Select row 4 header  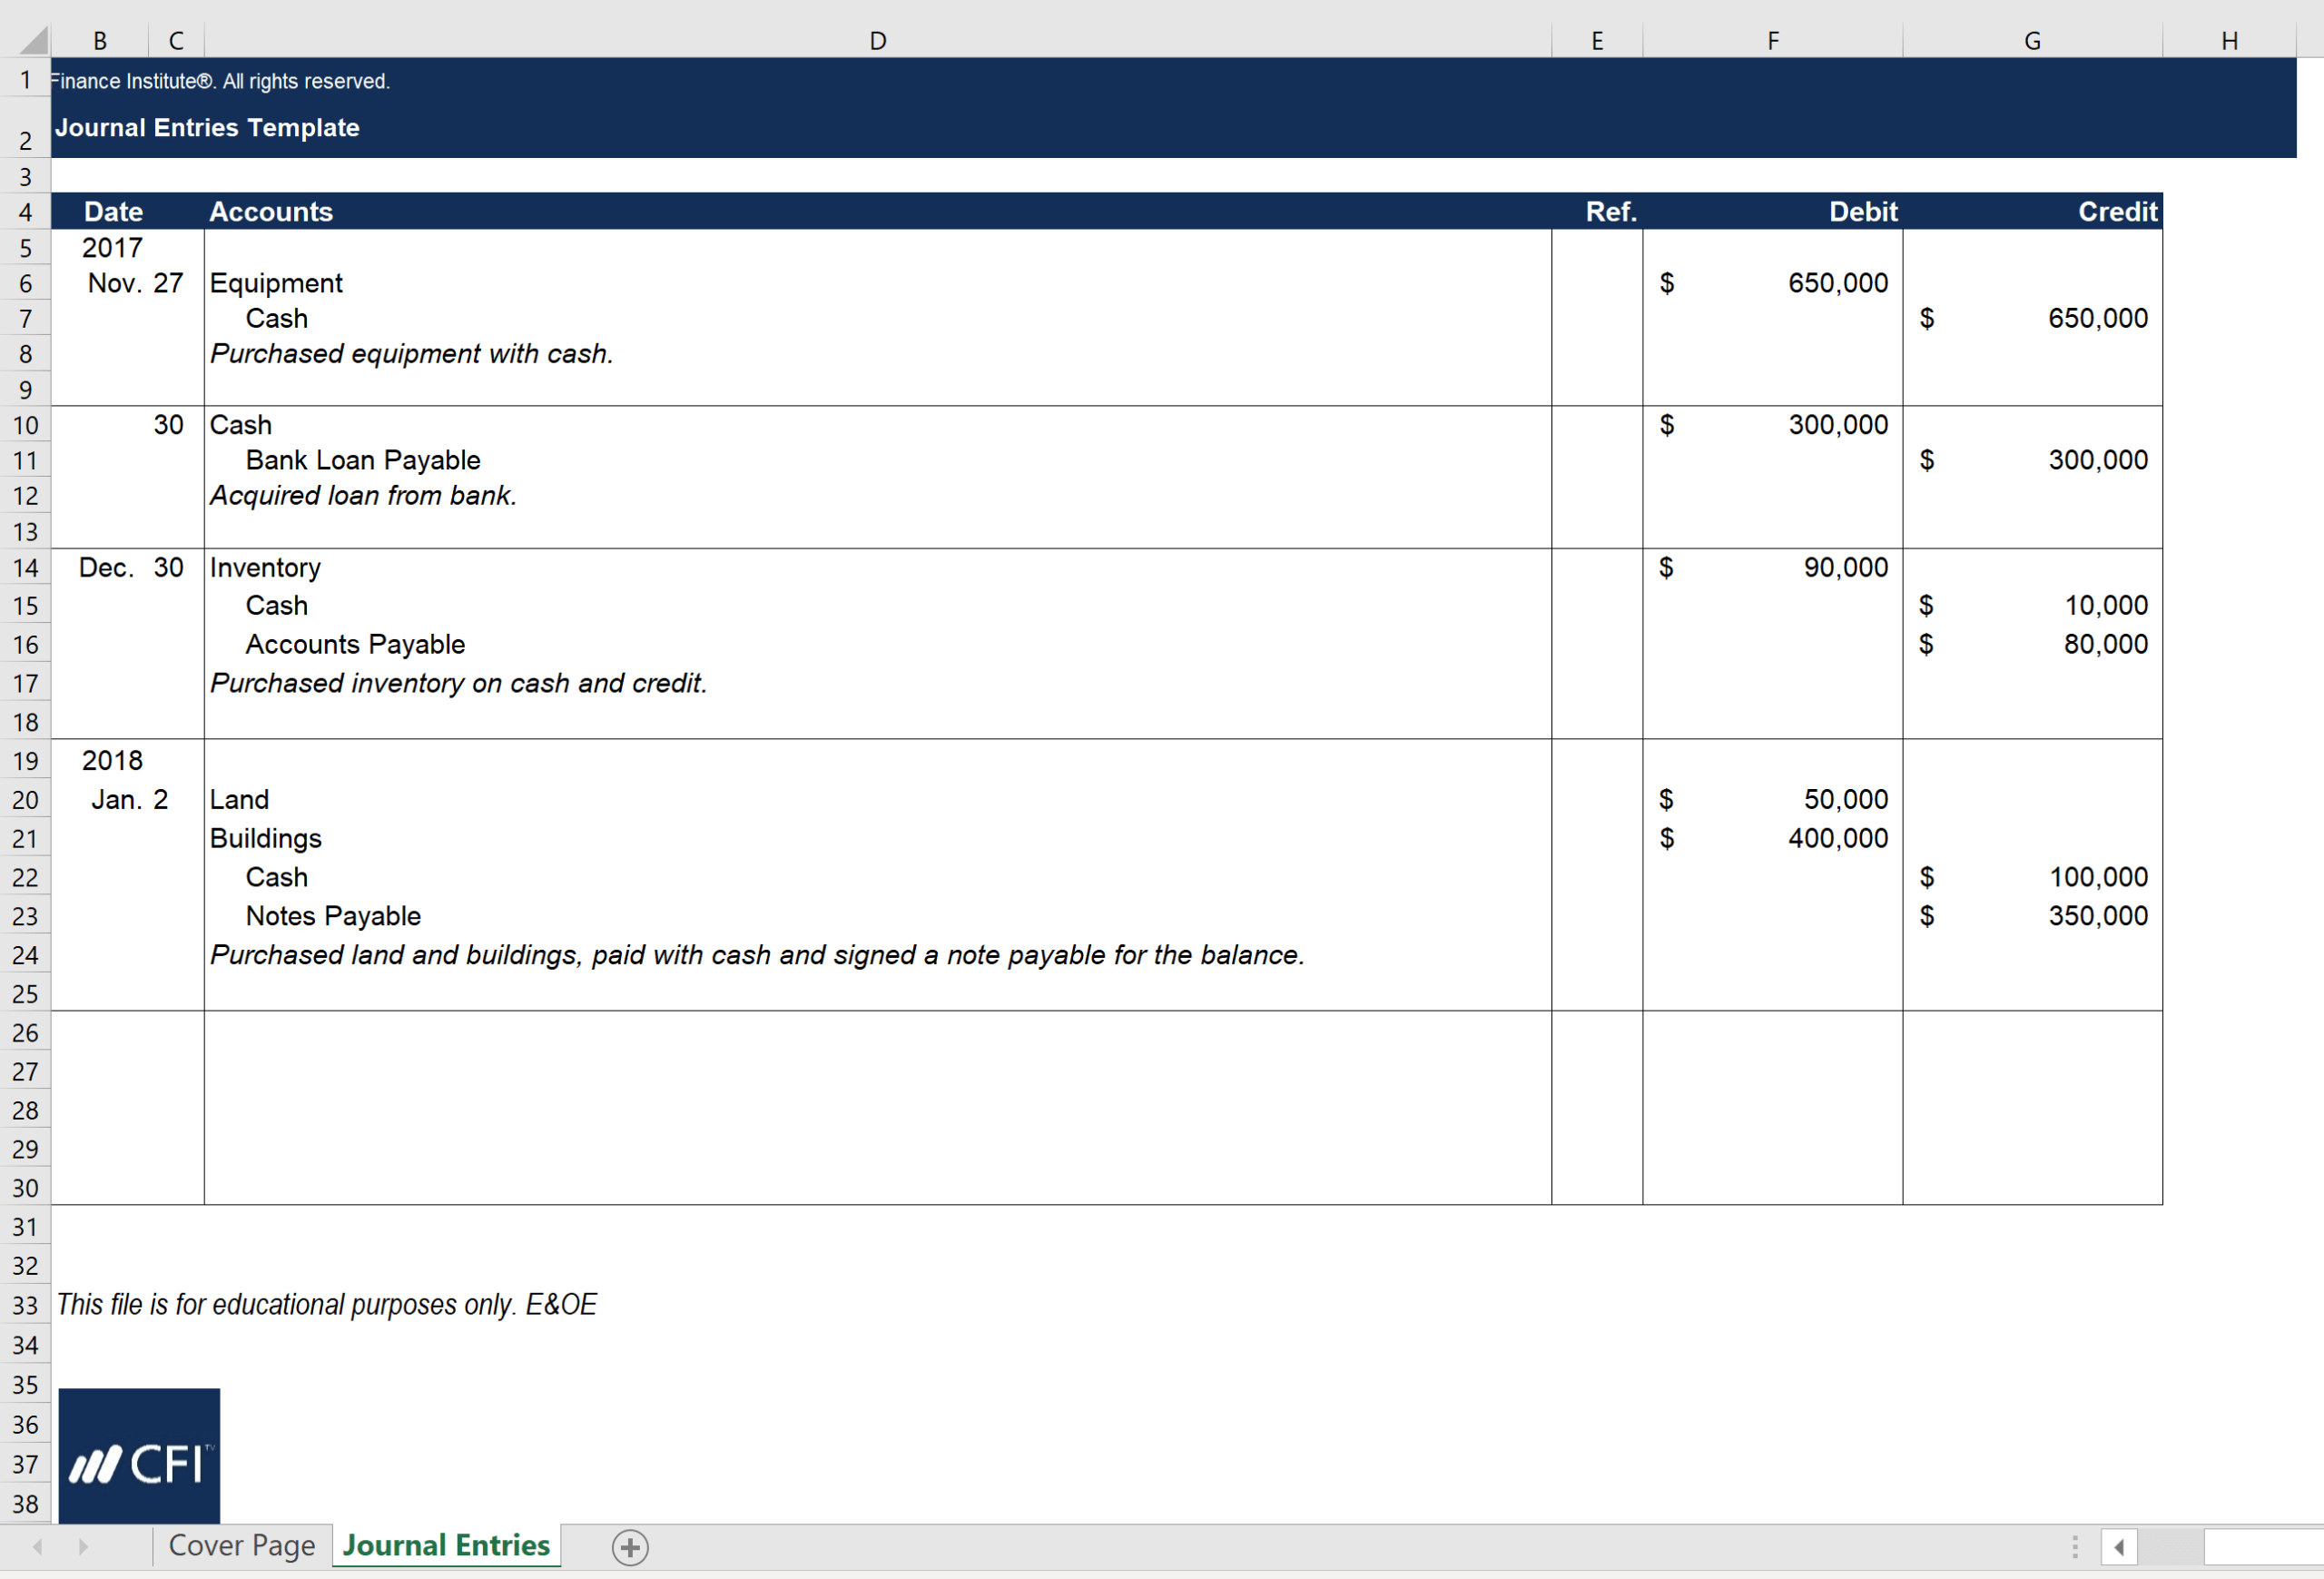25,212
